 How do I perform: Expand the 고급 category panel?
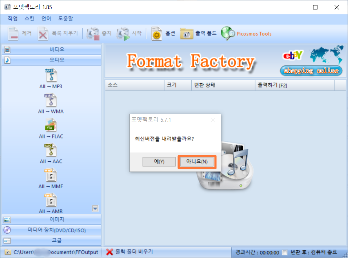[x=52, y=241]
